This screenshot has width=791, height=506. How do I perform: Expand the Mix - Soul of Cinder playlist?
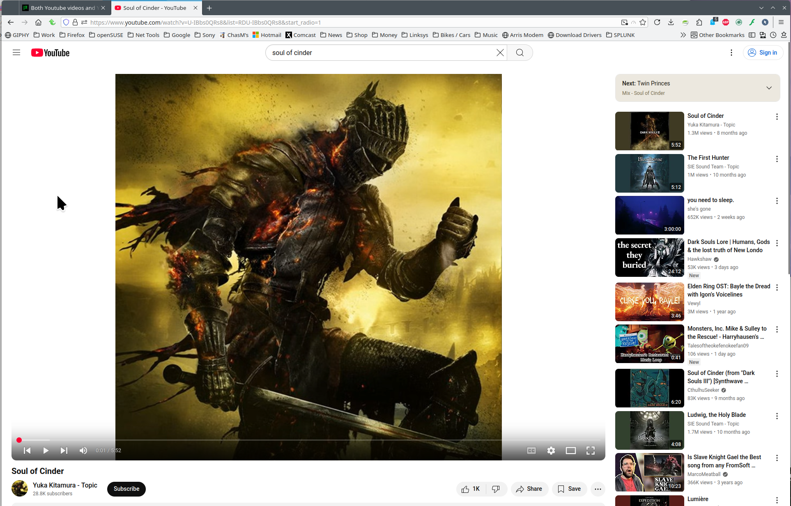pyautogui.click(x=768, y=88)
